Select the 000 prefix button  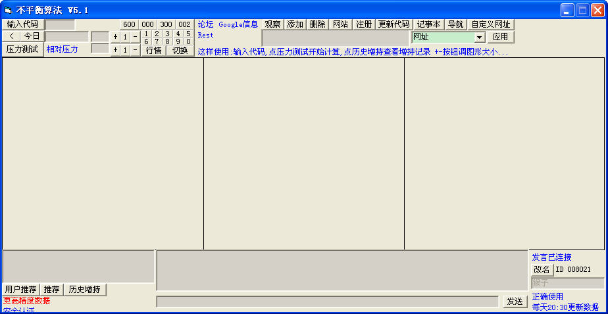pos(148,24)
